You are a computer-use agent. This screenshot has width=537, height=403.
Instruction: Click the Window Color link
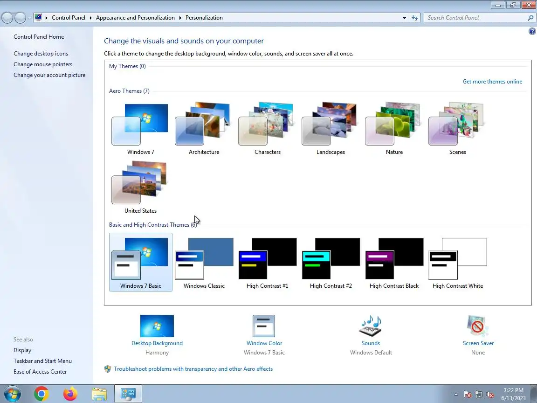(x=264, y=343)
